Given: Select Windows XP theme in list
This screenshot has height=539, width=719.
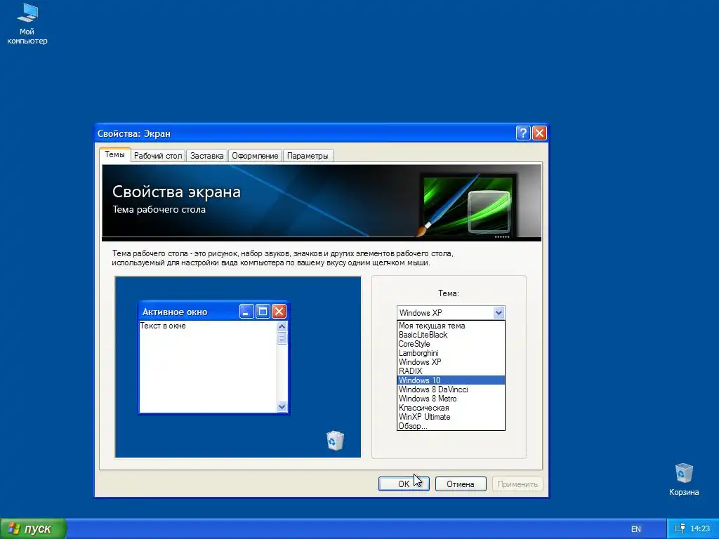Looking at the screenshot, I should coord(451,362).
